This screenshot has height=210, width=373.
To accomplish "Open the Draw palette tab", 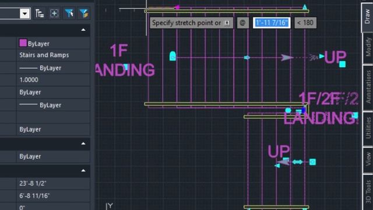I will (x=367, y=17).
